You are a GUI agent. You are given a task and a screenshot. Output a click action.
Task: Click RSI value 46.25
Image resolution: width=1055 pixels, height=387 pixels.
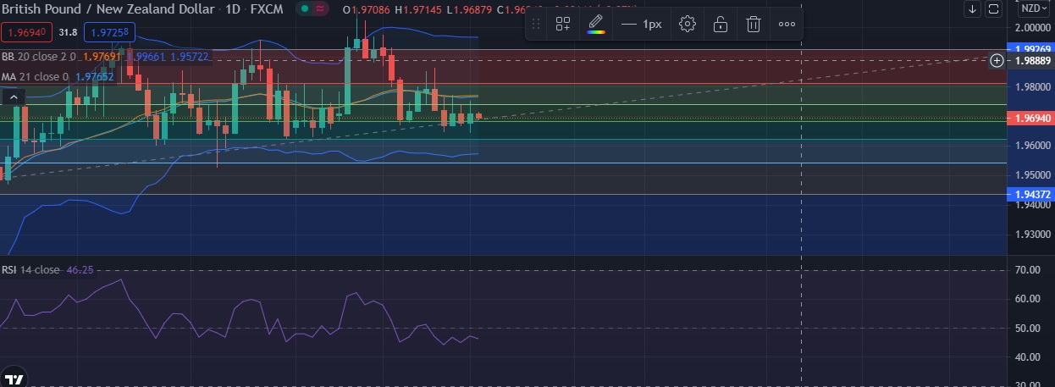pos(80,269)
